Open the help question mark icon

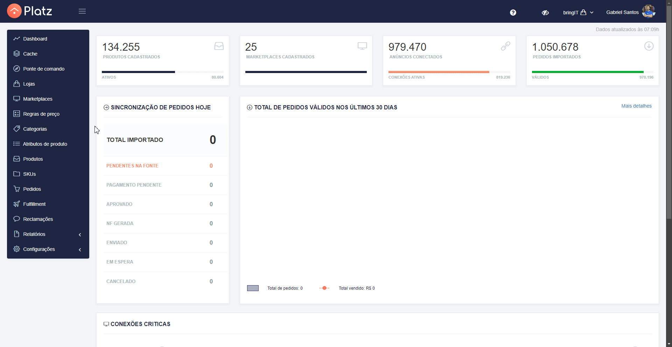513,13
